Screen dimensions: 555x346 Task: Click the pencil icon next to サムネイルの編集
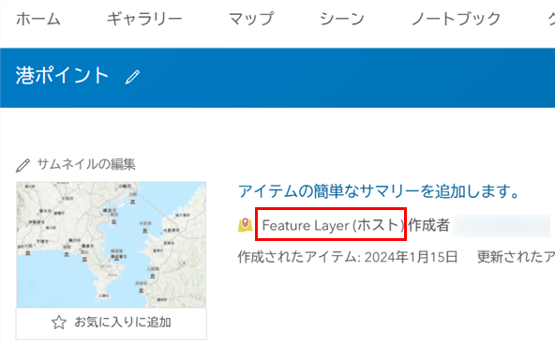(x=23, y=165)
